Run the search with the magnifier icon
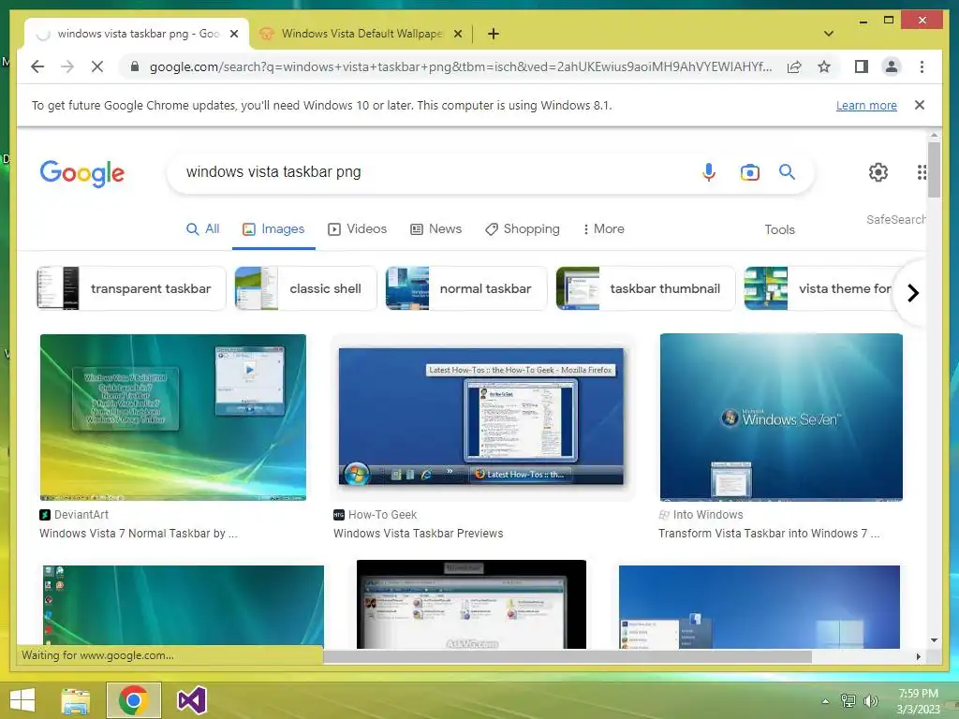This screenshot has width=959, height=719. point(787,172)
